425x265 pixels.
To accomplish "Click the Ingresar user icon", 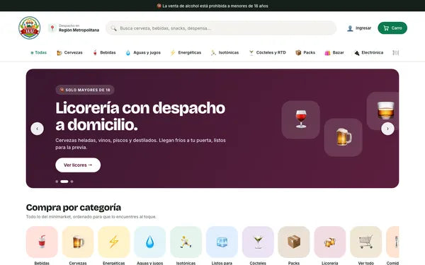I will coord(350,28).
